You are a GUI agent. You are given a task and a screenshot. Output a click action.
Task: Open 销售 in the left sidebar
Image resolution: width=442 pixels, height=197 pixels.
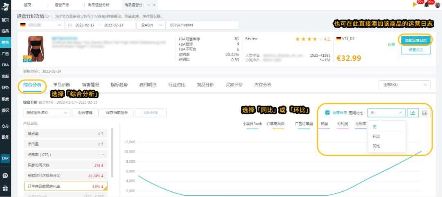[x=5, y=42]
